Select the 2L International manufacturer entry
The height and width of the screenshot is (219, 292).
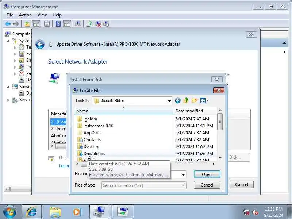(58, 129)
